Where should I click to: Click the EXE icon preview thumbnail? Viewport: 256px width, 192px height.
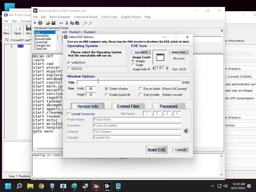(x=160, y=57)
